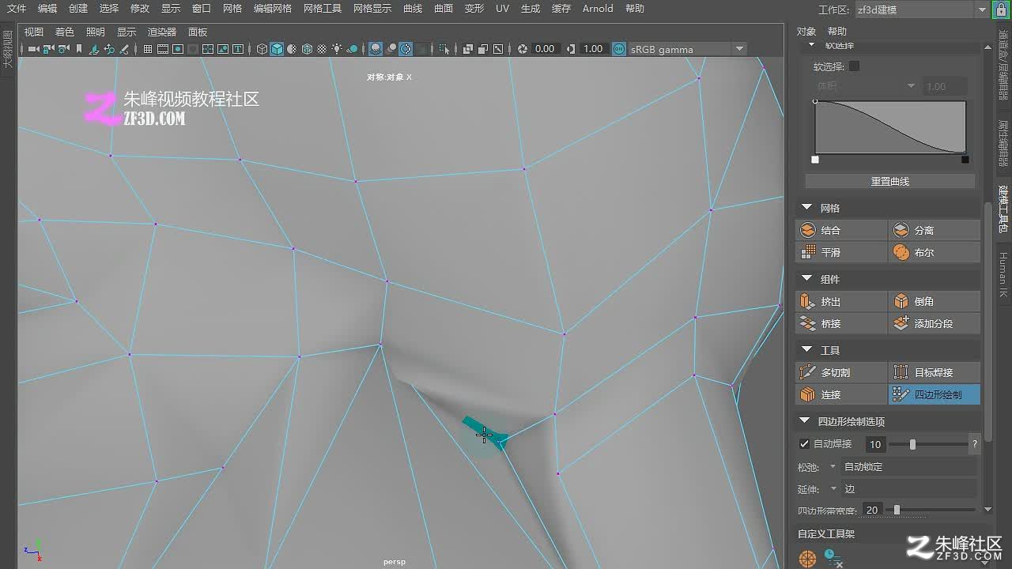Uncheck the 自动焊接 checkbox
This screenshot has width=1012, height=569.
tap(804, 444)
